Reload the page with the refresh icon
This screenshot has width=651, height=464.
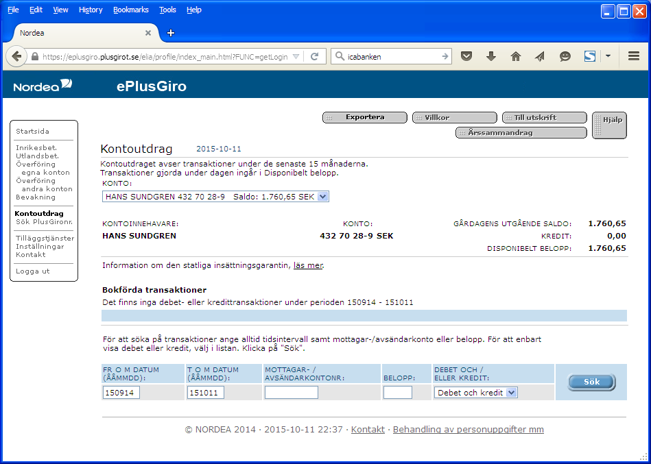315,56
